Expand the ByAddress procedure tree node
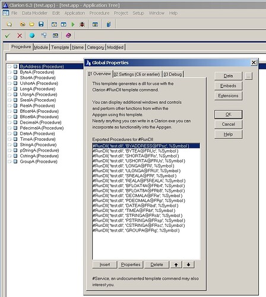This screenshot has width=266, height=297. [x=9, y=67]
